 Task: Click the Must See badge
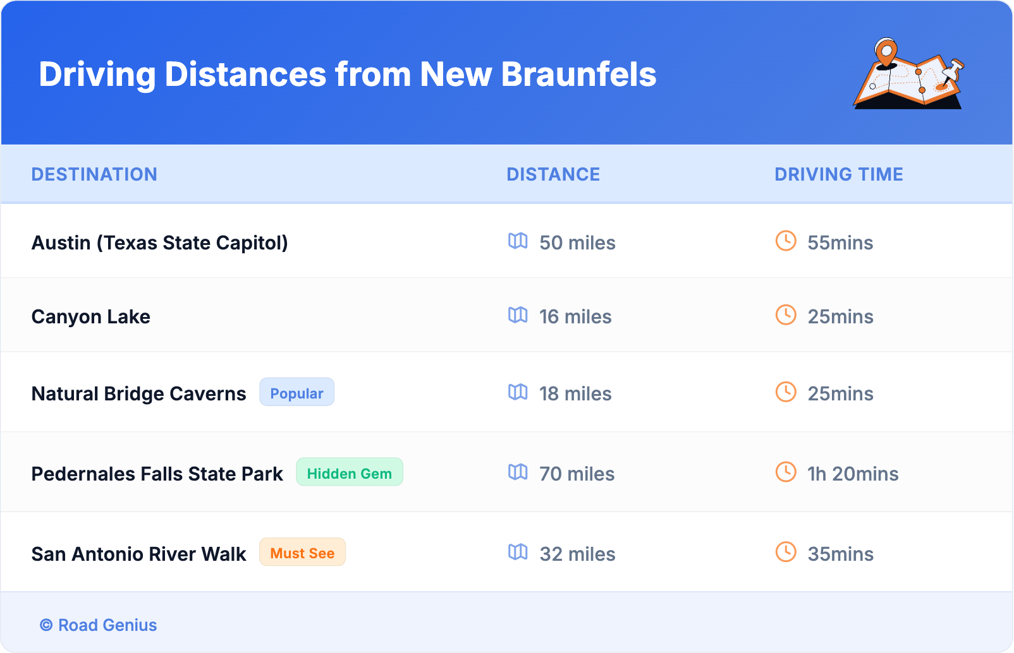point(302,553)
